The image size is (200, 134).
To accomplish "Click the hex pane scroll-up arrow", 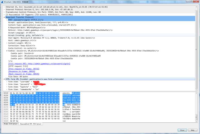I will (196, 93).
